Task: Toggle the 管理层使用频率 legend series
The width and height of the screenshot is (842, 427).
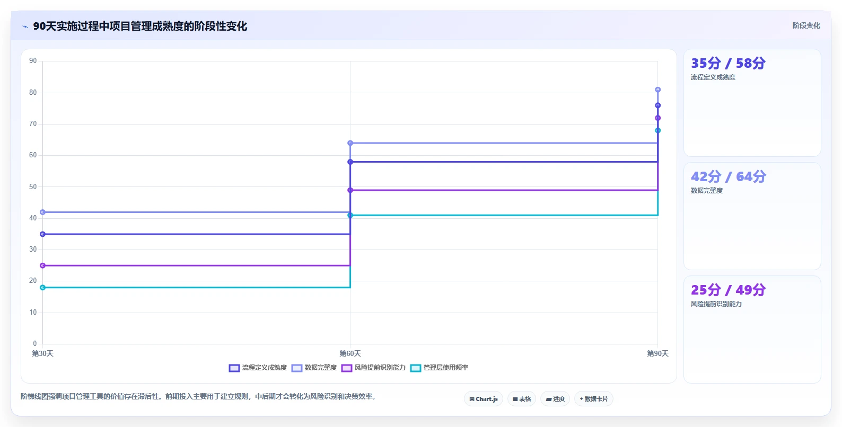Action: tap(439, 368)
